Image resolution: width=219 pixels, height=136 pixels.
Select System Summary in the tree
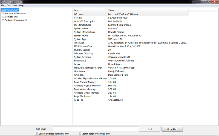pos(10,10)
